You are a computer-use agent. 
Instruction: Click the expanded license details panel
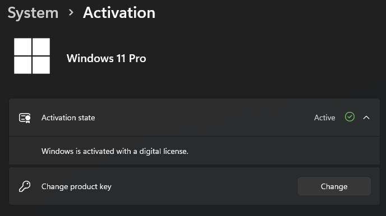194,151
